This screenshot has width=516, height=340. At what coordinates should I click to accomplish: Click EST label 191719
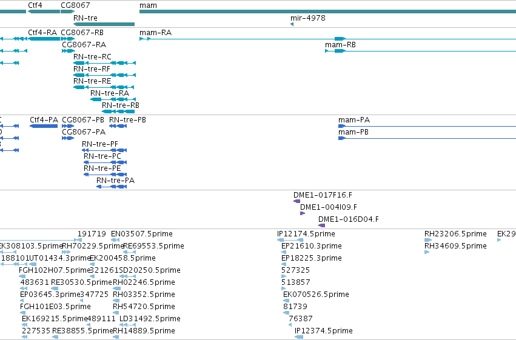tap(92, 234)
